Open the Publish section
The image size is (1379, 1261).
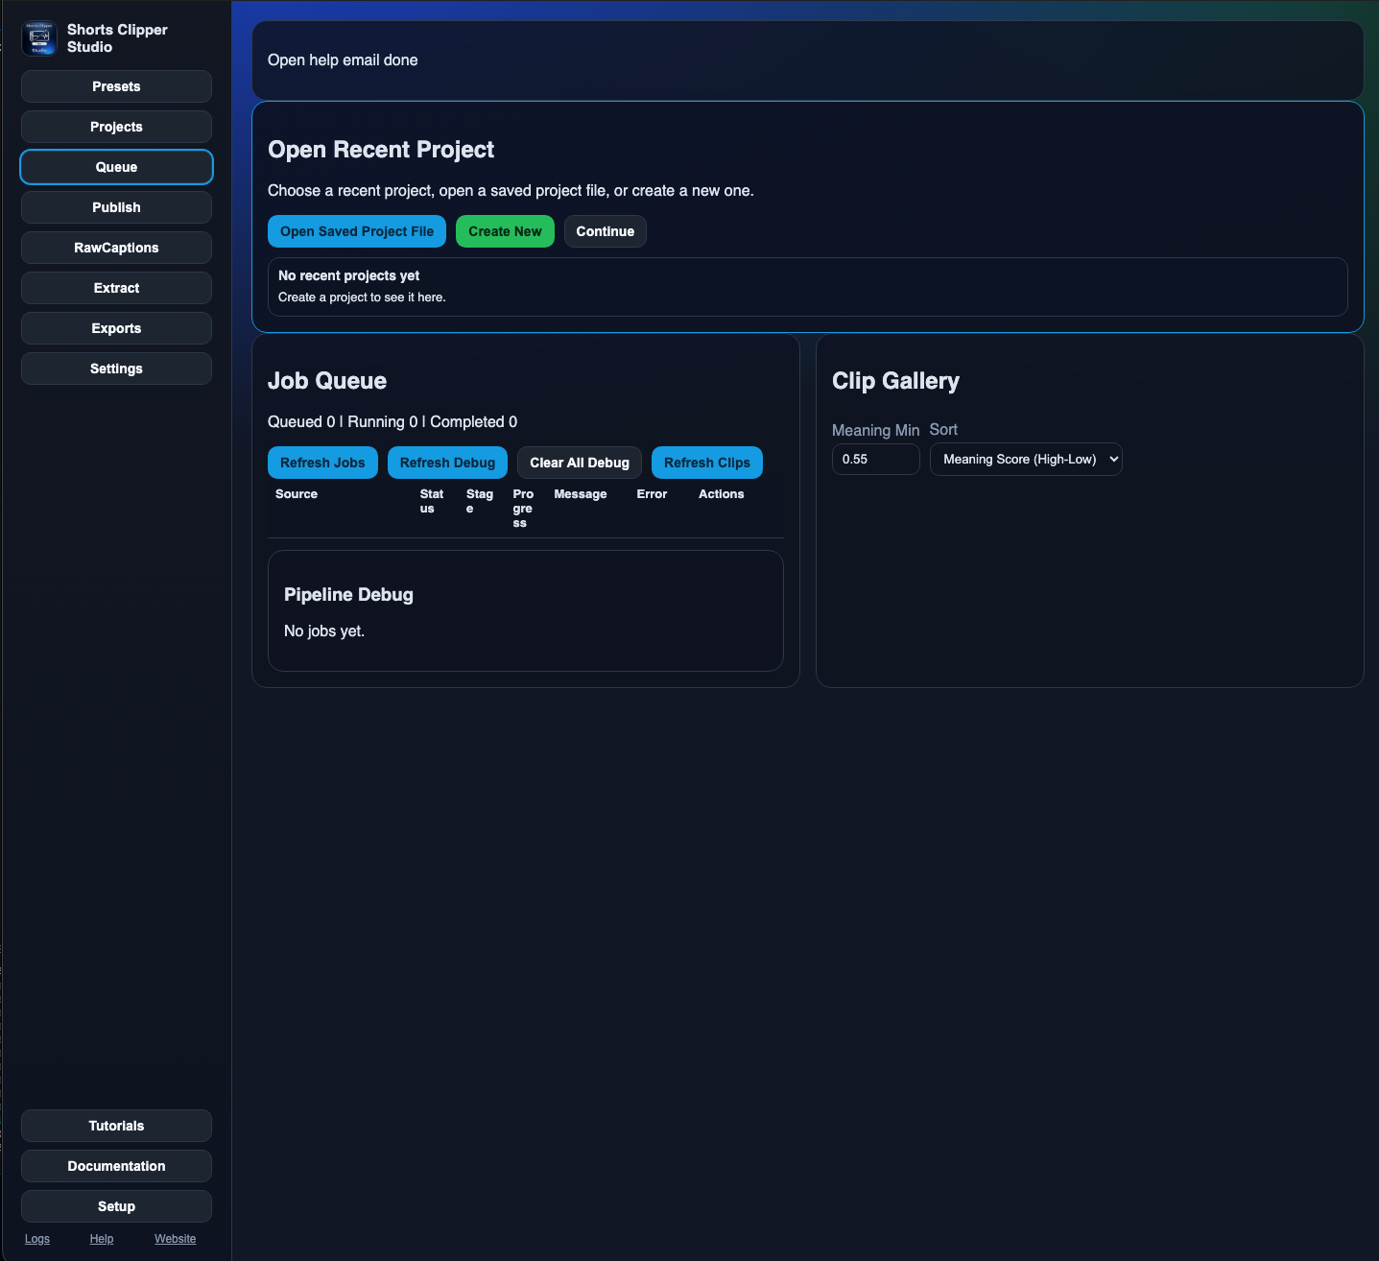[x=116, y=207]
